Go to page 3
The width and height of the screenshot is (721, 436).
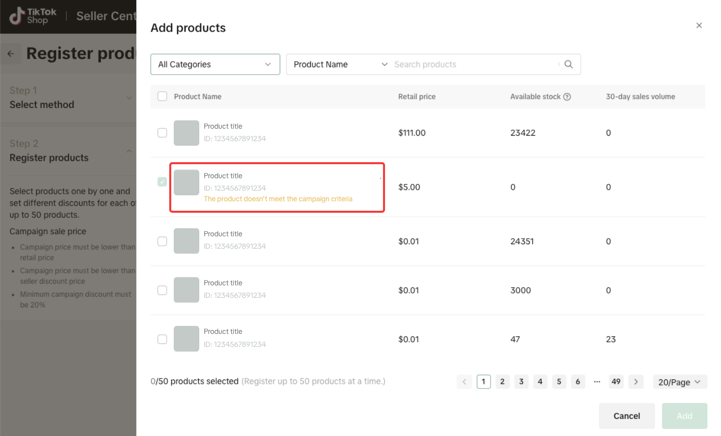tap(521, 381)
